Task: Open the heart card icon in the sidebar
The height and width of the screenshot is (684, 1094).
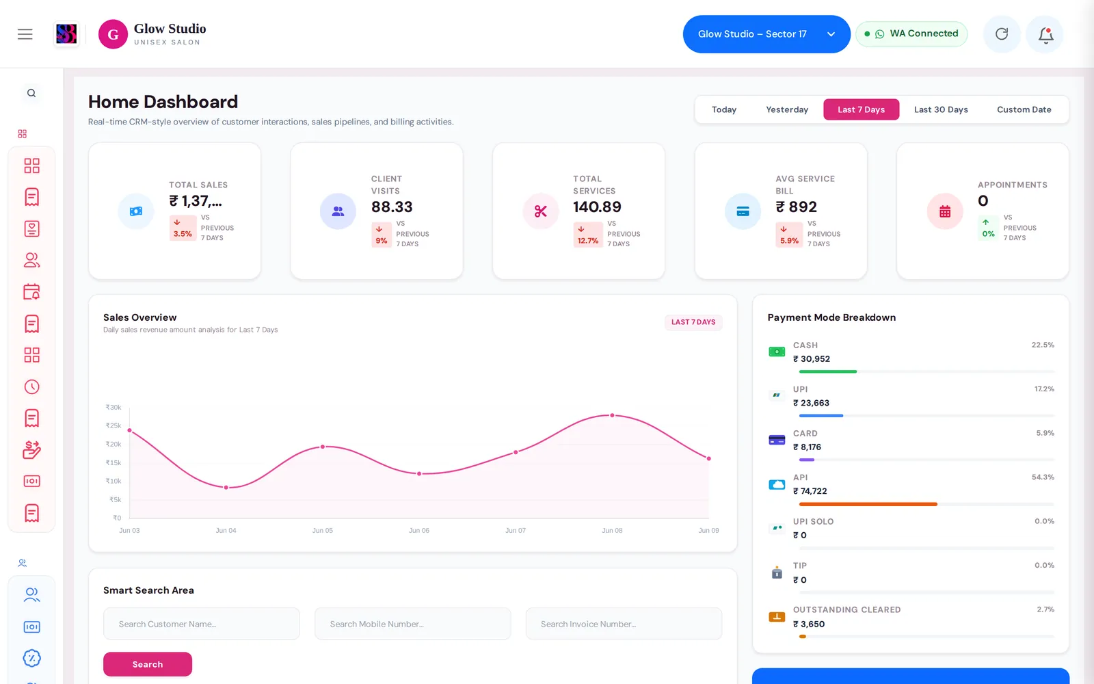Action: (31, 228)
